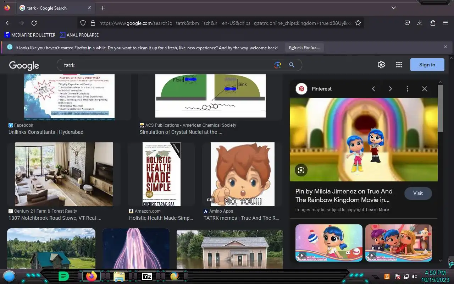Open the file explorer taskbar icon
This screenshot has width=454, height=284.
(x=119, y=276)
